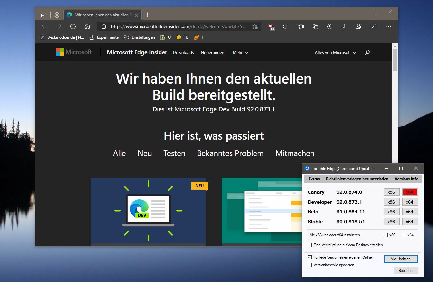Select the Bekanntes Problem filter tab
This screenshot has height=282, width=433.
(x=230, y=153)
